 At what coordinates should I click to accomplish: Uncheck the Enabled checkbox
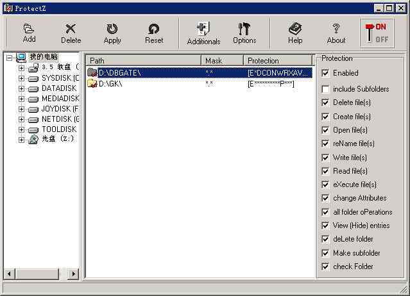coord(325,73)
